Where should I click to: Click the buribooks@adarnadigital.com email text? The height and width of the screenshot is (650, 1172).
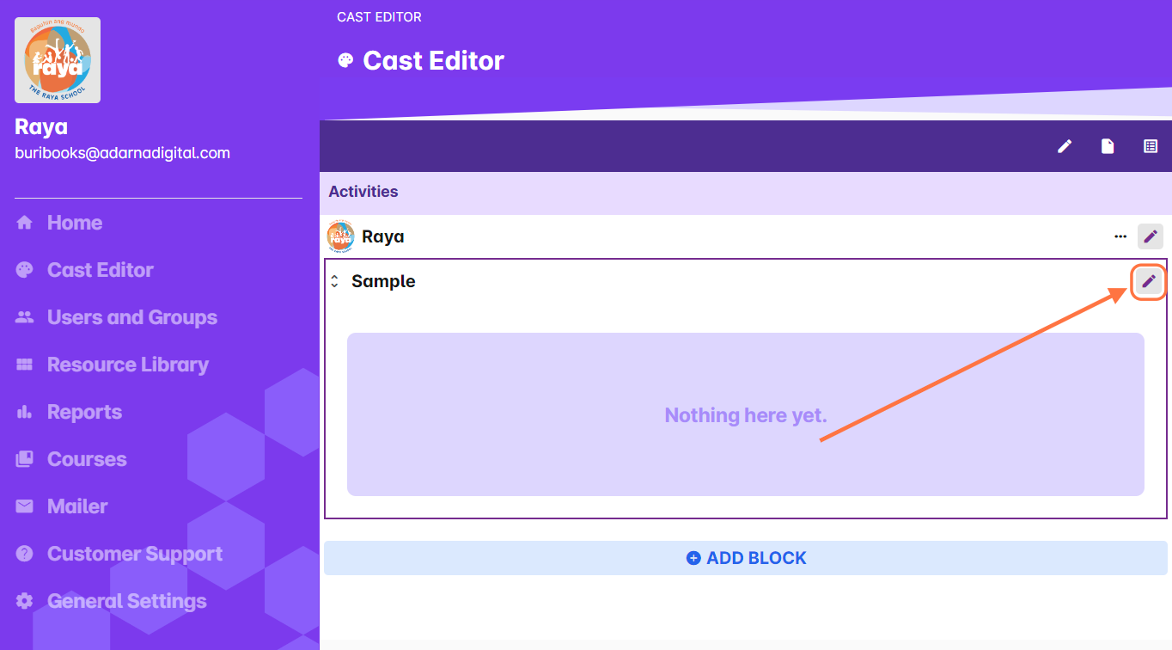(122, 153)
